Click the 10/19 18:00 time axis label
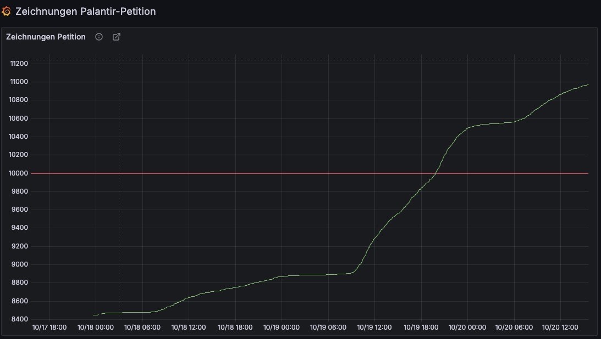 421,327
